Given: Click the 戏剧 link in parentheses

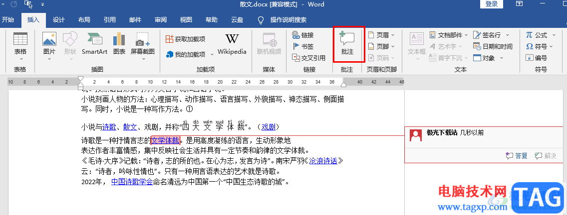Looking at the screenshot, I should coord(269,127).
